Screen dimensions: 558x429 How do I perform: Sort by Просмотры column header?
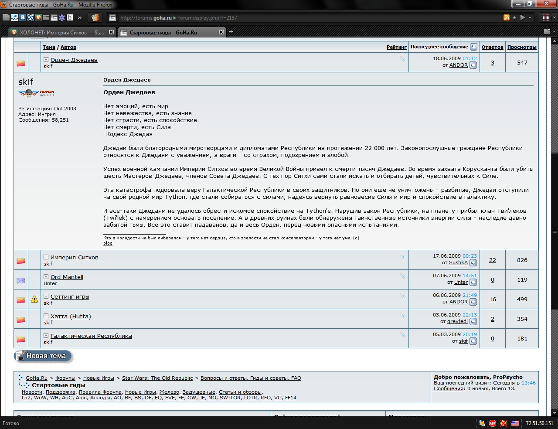pyautogui.click(x=522, y=47)
